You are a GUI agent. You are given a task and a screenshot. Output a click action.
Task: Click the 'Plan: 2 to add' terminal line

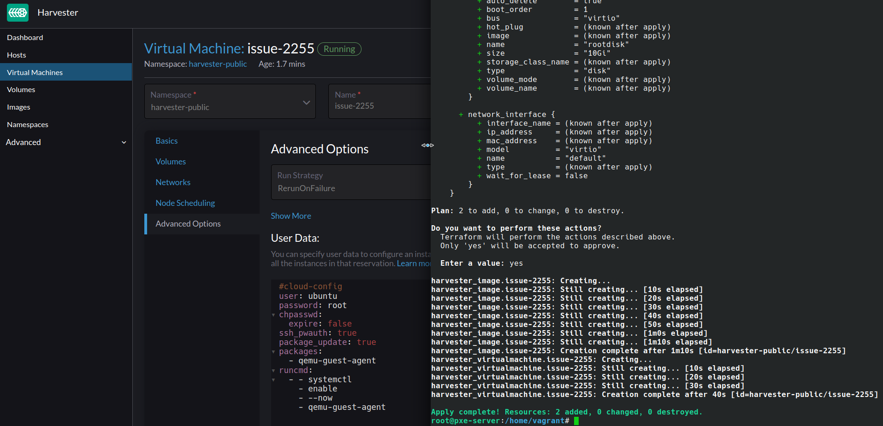tap(527, 211)
